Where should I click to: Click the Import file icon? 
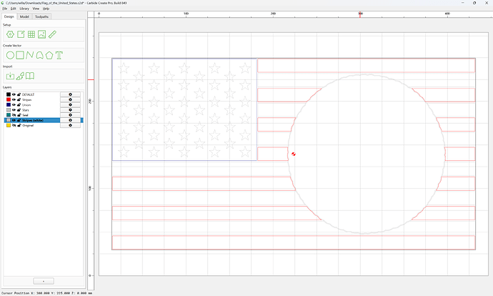[x=11, y=76]
